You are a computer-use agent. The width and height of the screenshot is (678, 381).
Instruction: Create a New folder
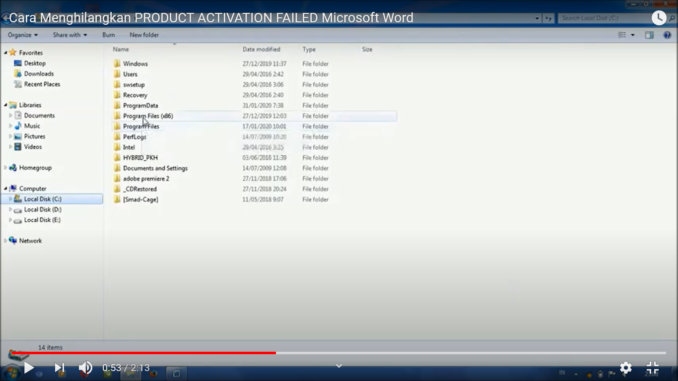[x=144, y=35]
